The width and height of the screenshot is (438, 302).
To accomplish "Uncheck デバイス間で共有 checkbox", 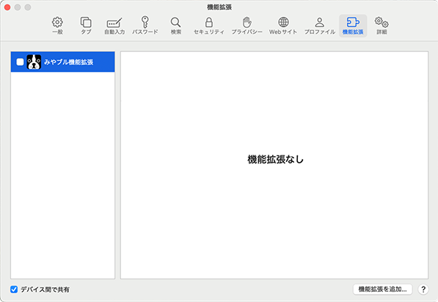I will (x=14, y=290).
